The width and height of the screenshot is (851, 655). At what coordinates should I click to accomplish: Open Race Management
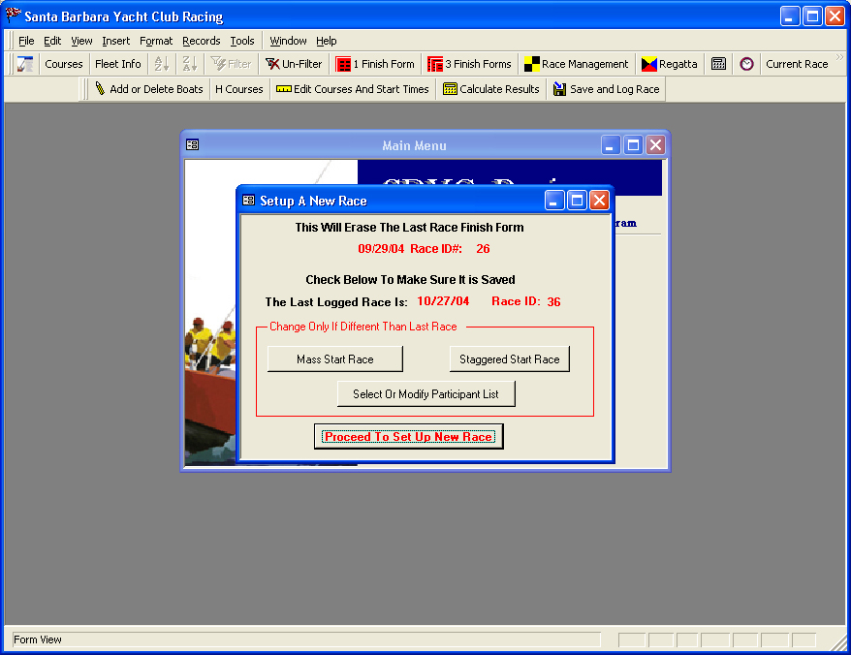[x=576, y=64]
